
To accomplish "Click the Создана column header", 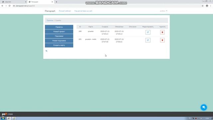I will point(105,27).
